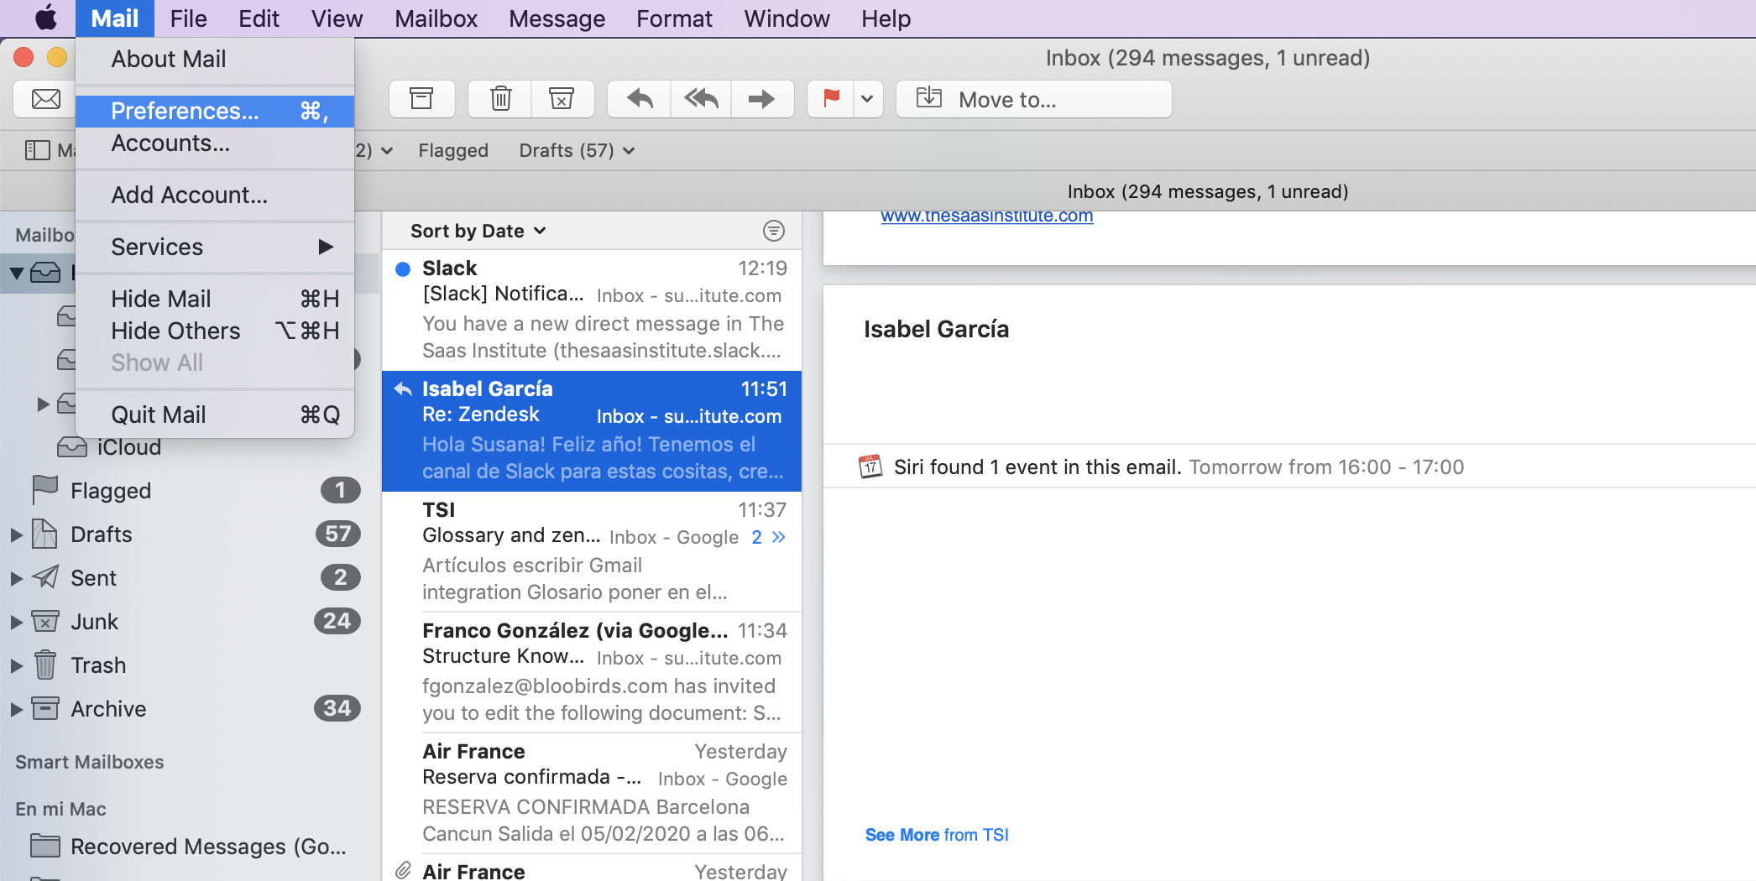1756x881 pixels.
Task: Open the Format menu
Action: coord(674,18)
